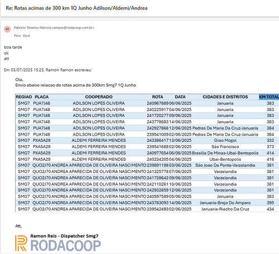Click route number 239541009
279x254 pixels.
(x=157, y=135)
